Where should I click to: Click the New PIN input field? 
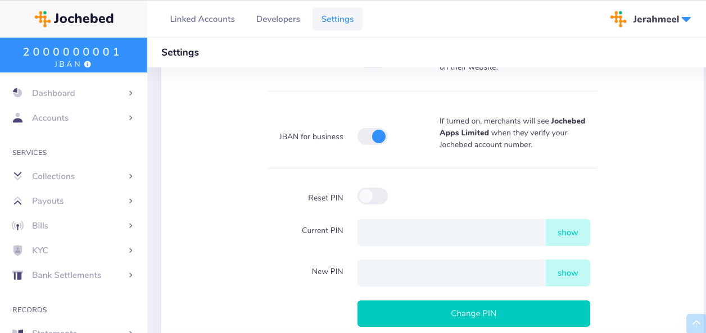[451, 273]
